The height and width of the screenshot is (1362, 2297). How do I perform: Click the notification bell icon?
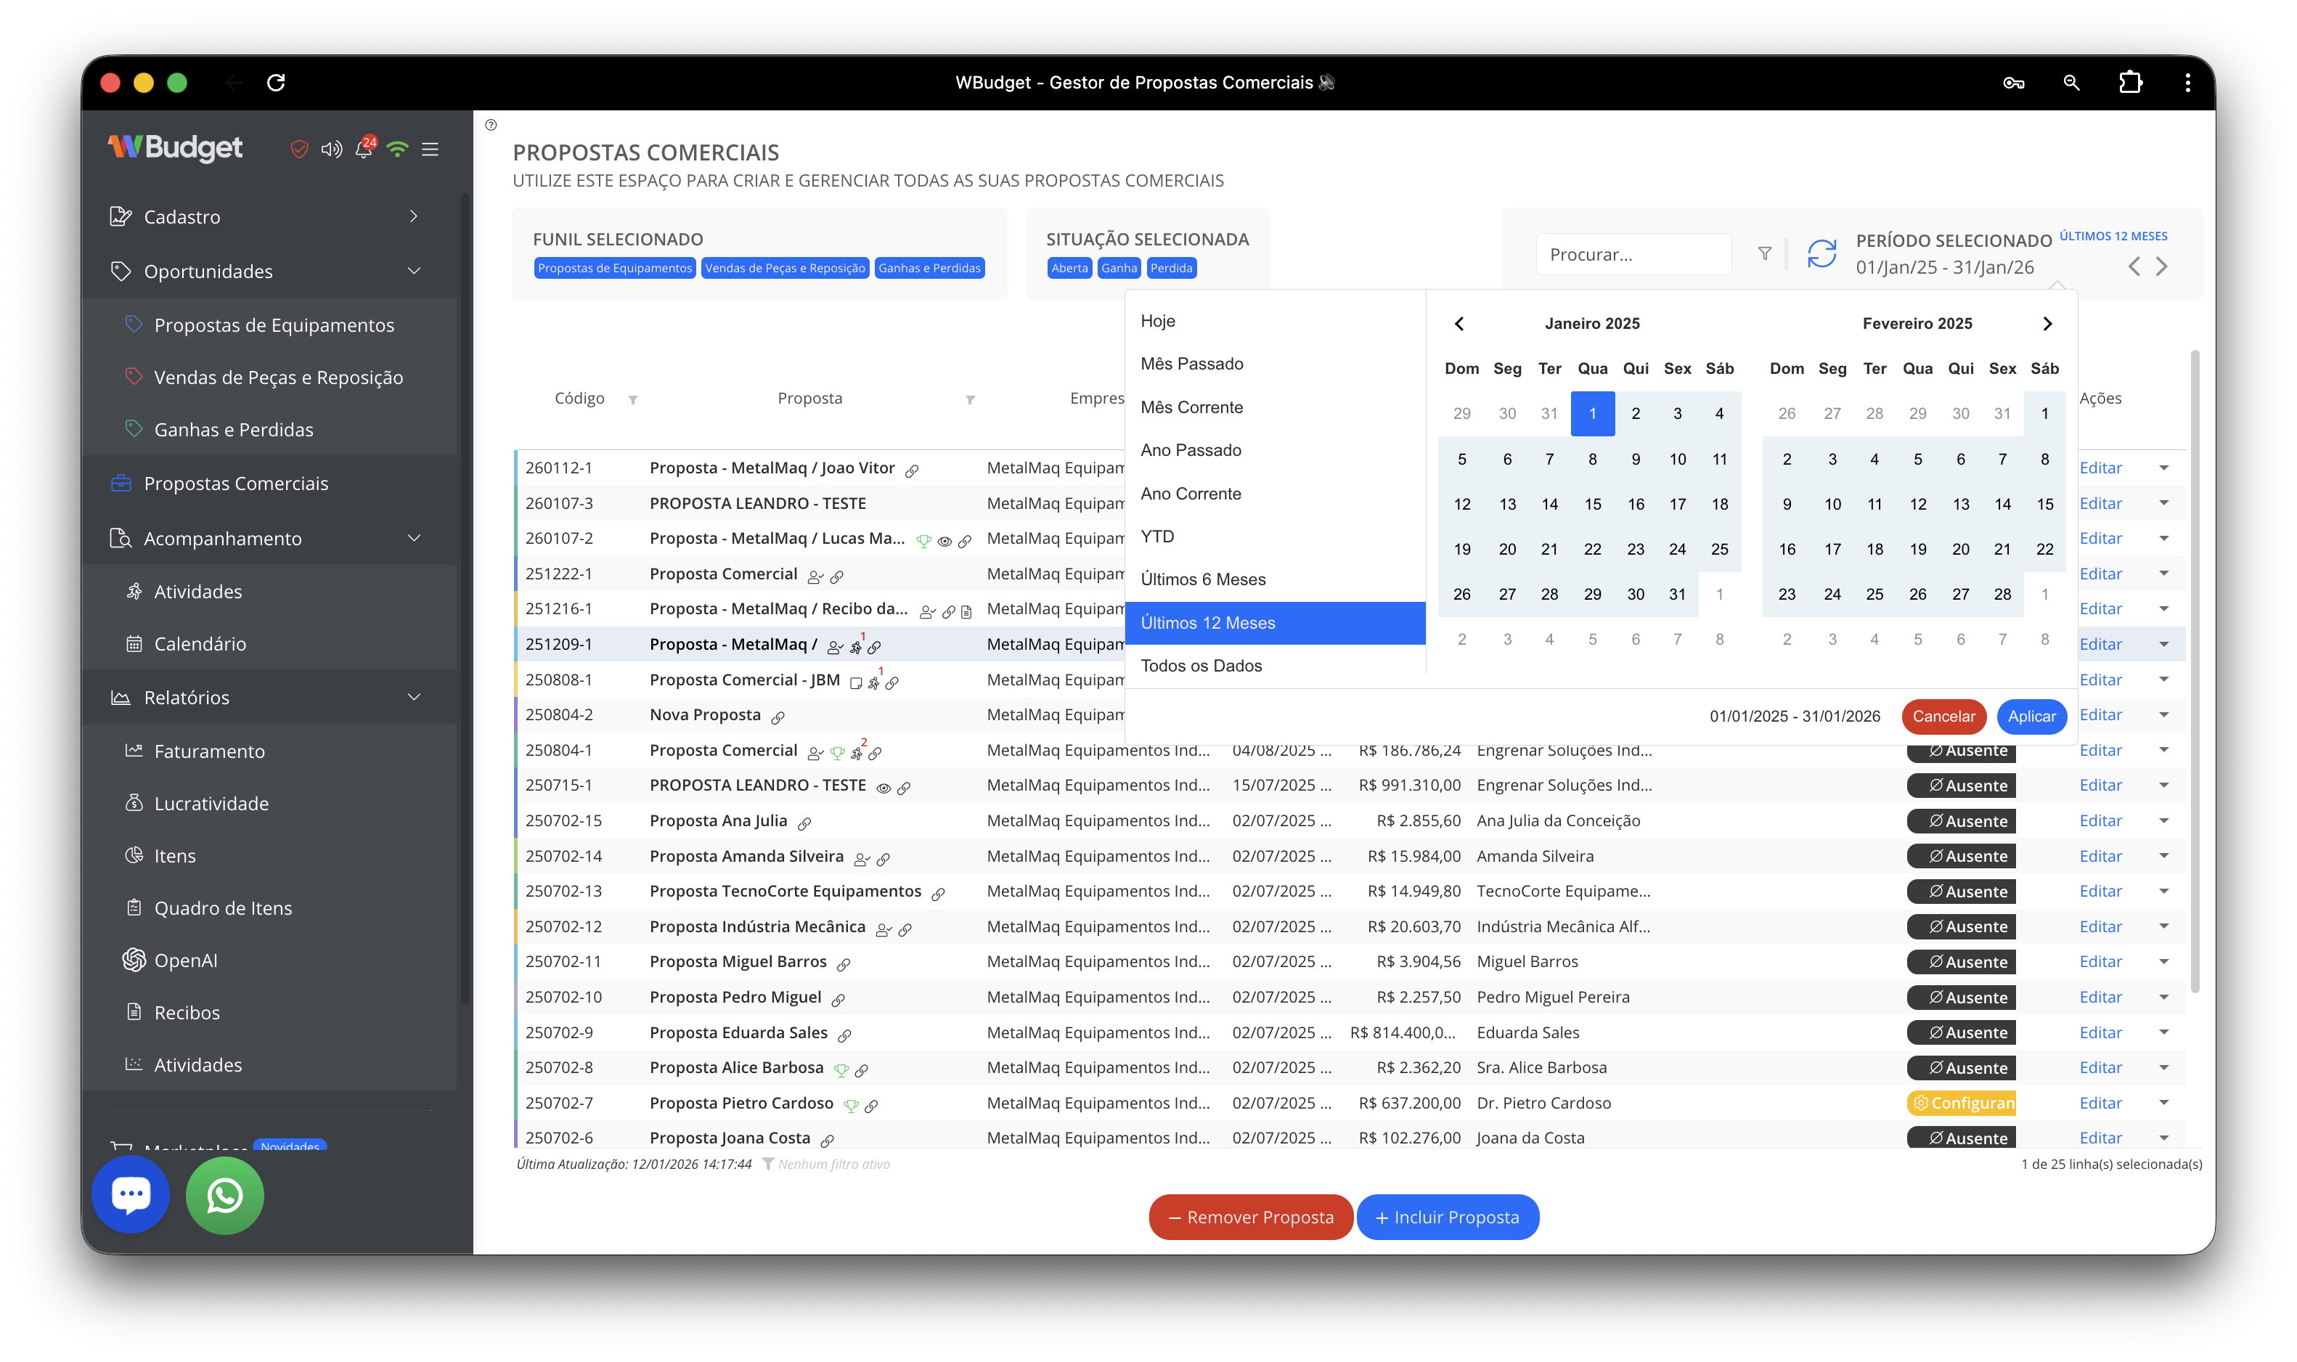tap(364, 149)
